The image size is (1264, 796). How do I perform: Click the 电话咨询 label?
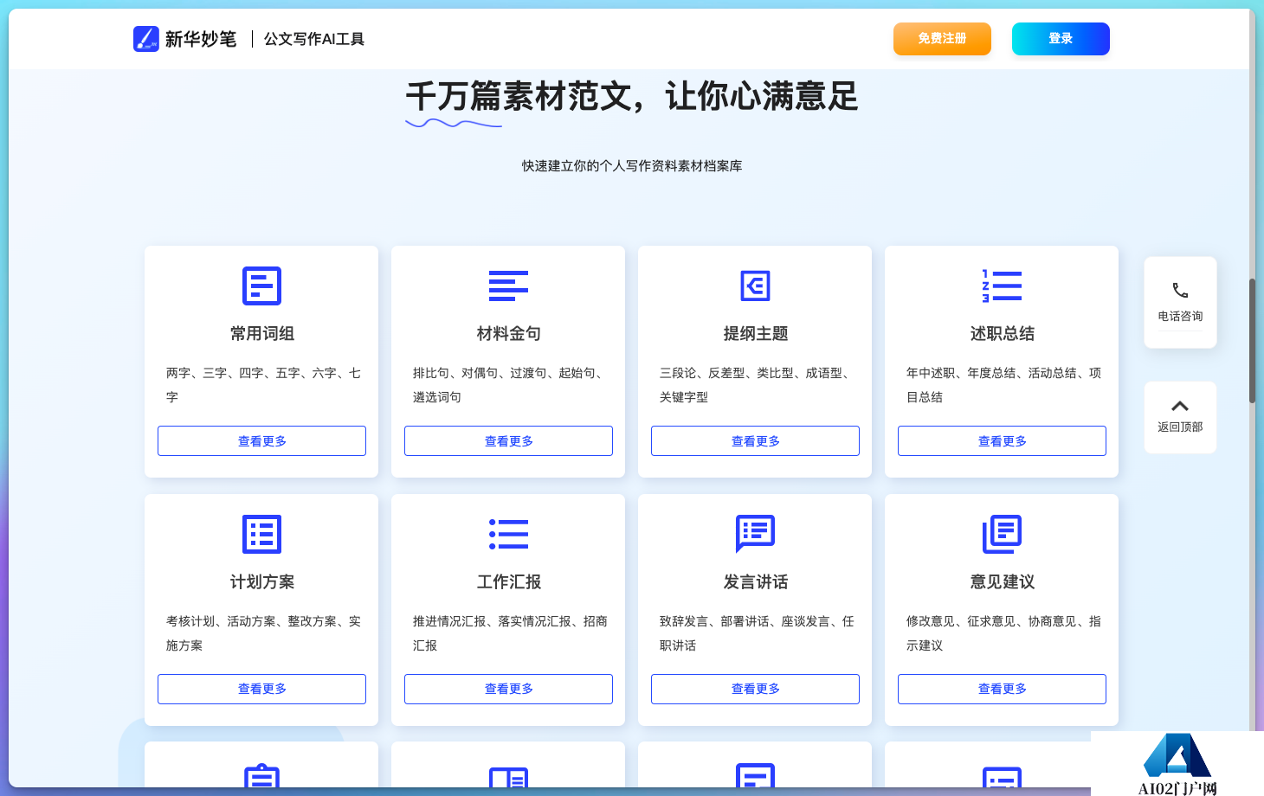(1180, 317)
